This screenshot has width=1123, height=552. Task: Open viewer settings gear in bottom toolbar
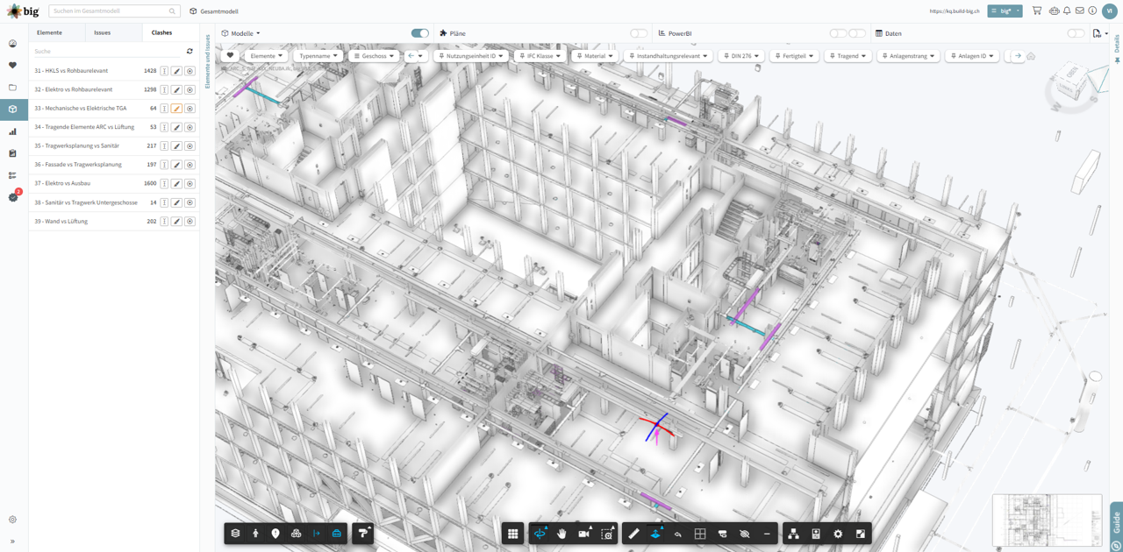click(838, 534)
